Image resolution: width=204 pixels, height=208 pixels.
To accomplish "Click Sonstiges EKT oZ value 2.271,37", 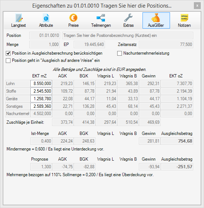I will point(177,106).
